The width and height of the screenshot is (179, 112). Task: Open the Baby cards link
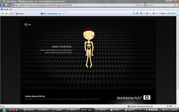tap(75, 99)
